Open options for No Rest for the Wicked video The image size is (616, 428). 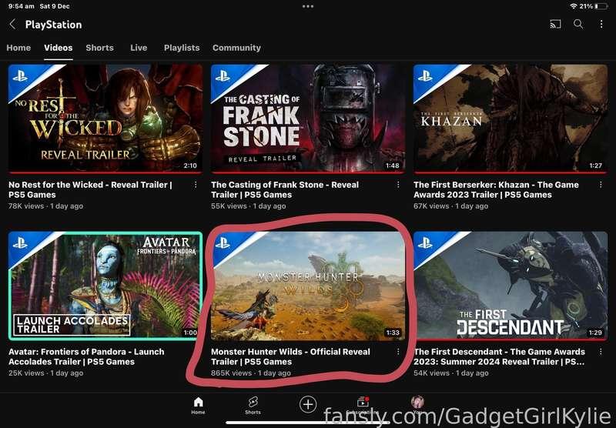tap(196, 185)
